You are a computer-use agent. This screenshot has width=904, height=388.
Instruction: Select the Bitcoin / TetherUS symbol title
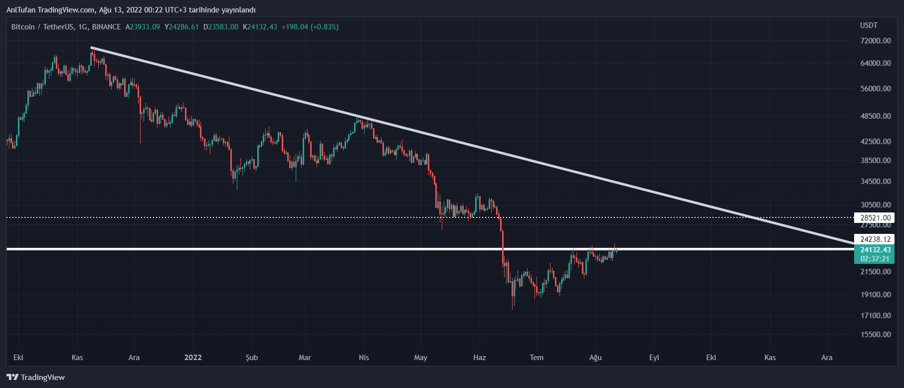[66, 27]
